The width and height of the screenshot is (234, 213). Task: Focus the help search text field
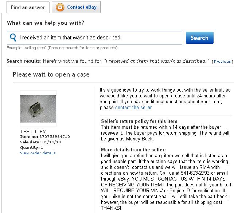pos(98,38)
